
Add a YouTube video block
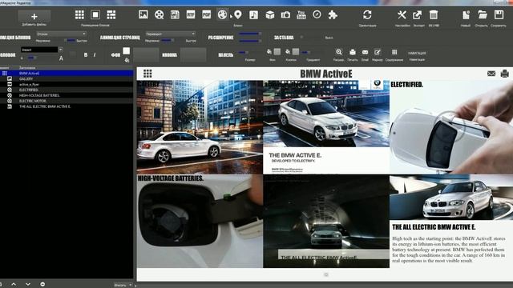pyautogui.click(x=301, y=14)
